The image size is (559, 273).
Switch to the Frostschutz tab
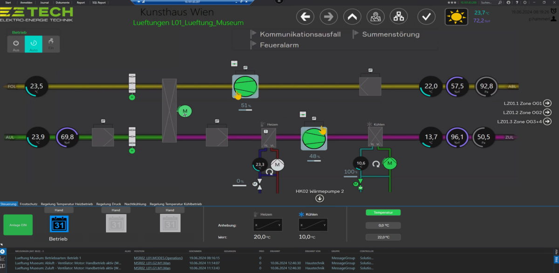29,204
